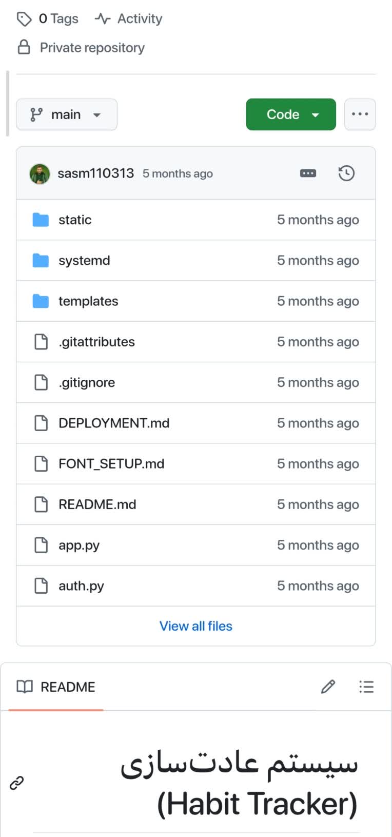
Task: Click the DEPLOYMENT.md file icon
Action: [x=41, y=423]
